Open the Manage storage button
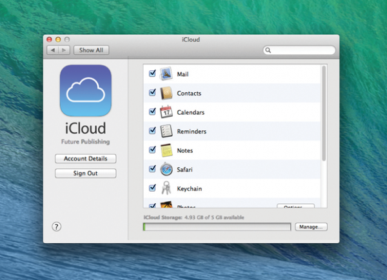This screenshot has width=387, height=280. coord(311,226)
